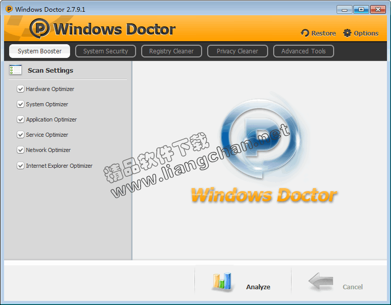The height and width of the screenshot is (305, 391).
Task: Open the Advanced Tools tab
Action: click(304, 51)
